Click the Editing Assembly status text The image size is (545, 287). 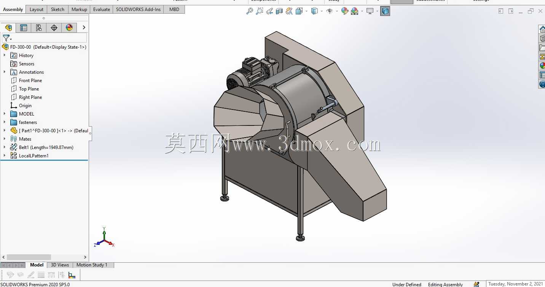(445, 284)
